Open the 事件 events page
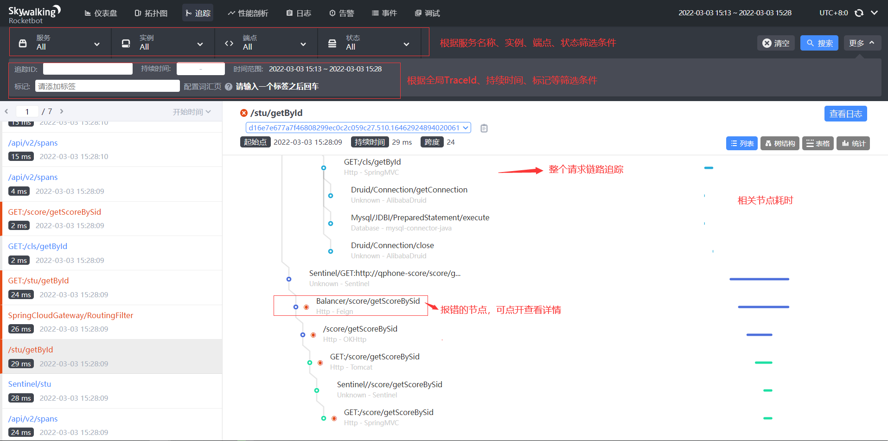 384,13
